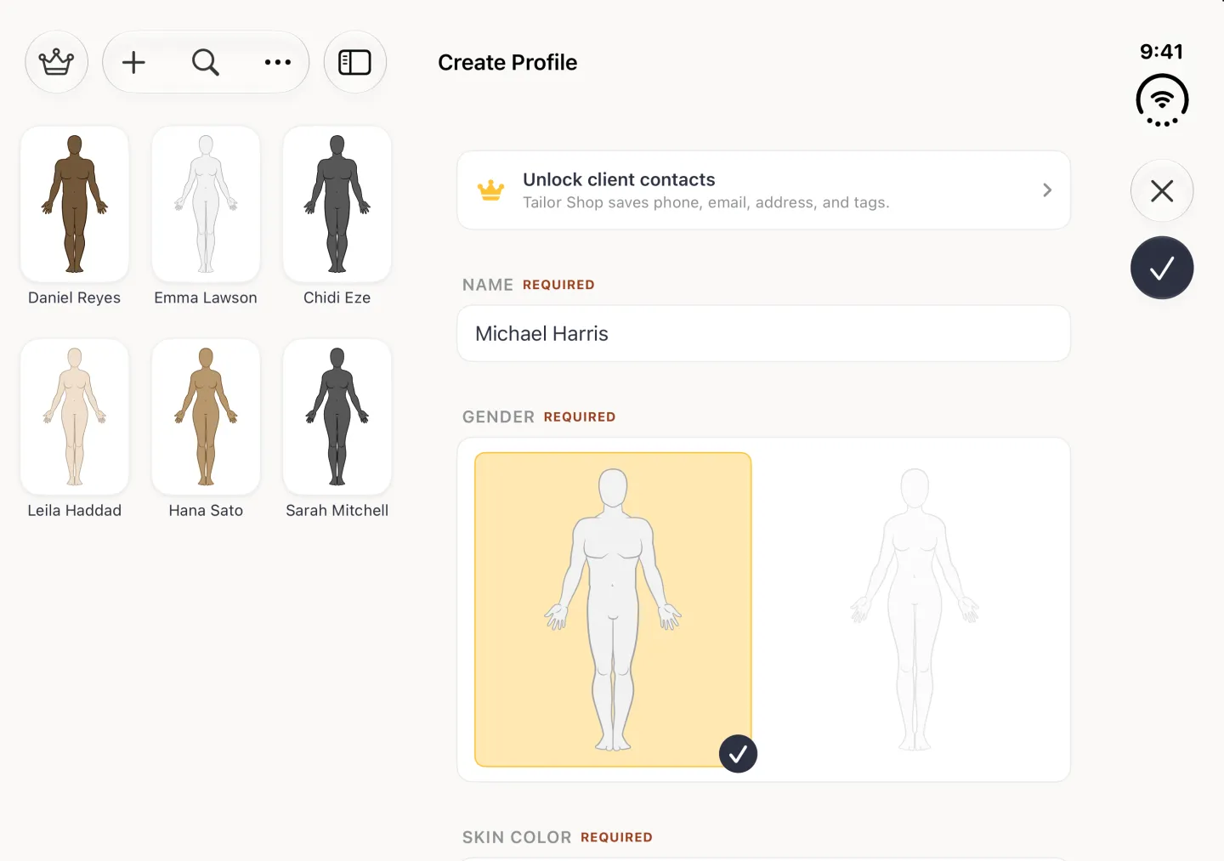This screenshot has height=861, width=1224.
Task: Select the male body gender option
Action: pyautogui.click(x=613, y=609)
